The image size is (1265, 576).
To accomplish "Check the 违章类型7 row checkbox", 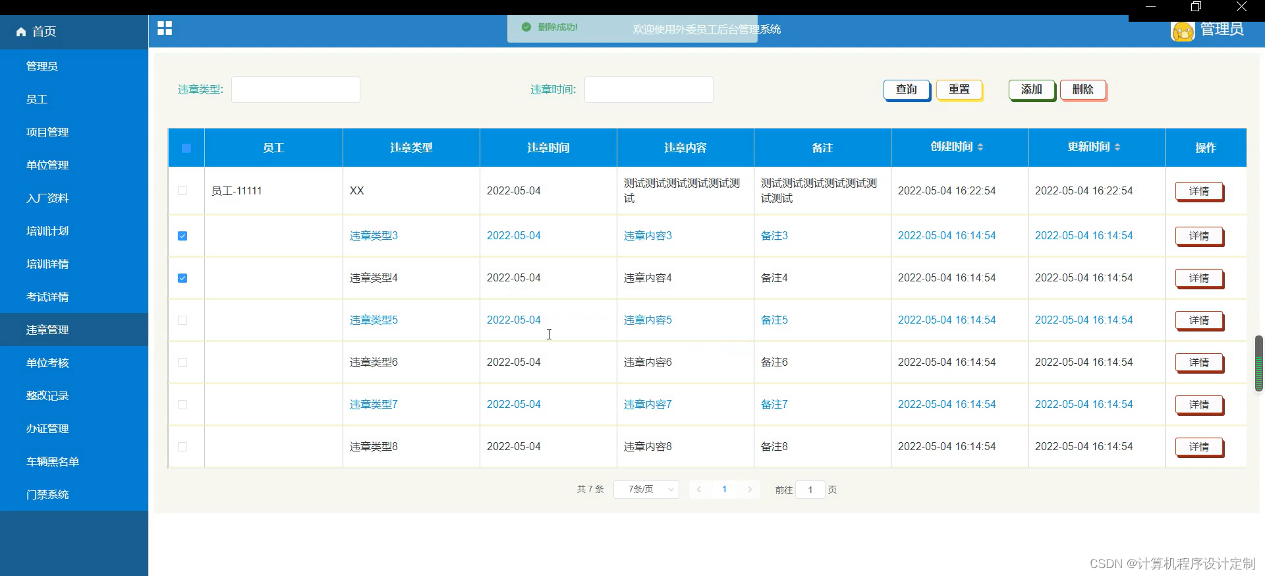I will 183,405.
